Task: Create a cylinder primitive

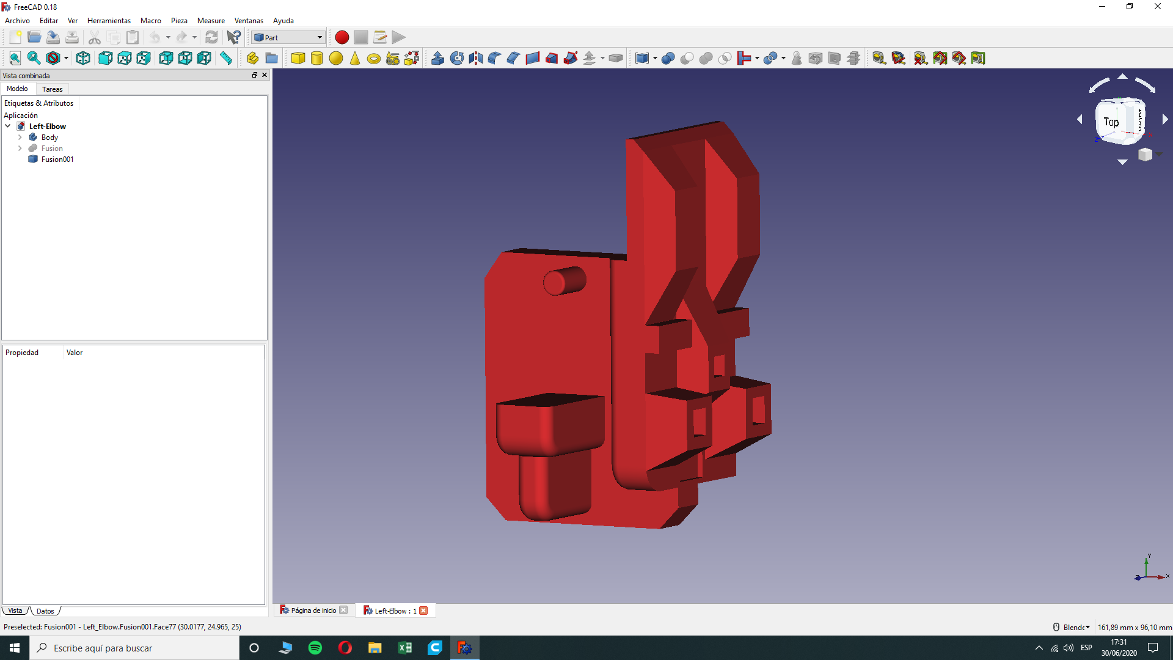Action: pos(316,58)
